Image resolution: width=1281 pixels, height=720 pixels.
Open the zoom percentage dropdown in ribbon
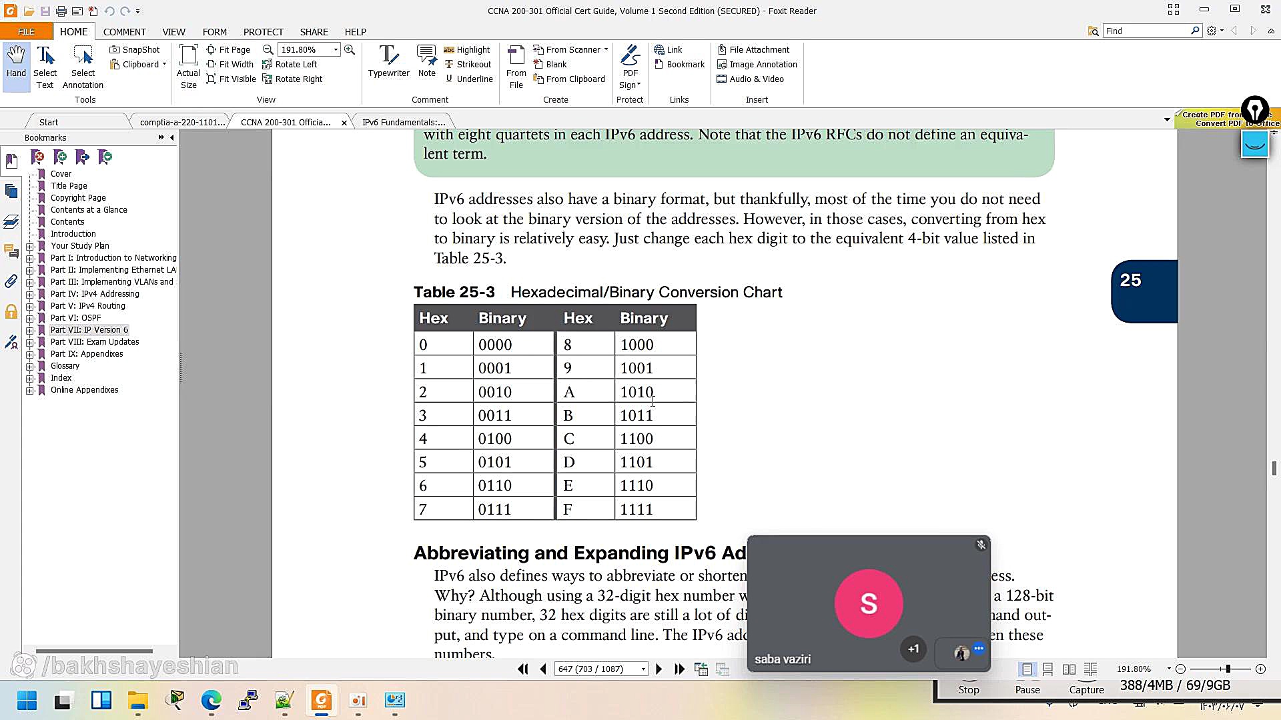click(x=336, y=49)
